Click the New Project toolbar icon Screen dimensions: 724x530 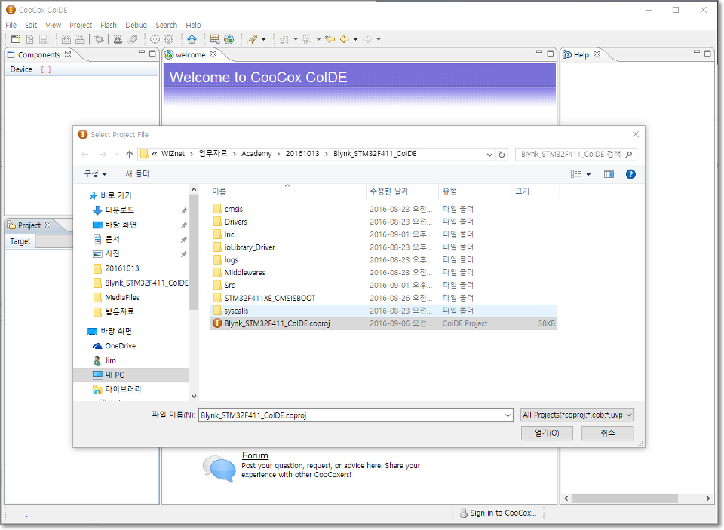point(16,39)
